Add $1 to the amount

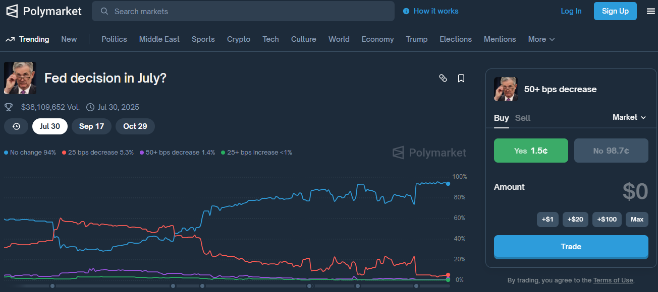click(547, 220)
